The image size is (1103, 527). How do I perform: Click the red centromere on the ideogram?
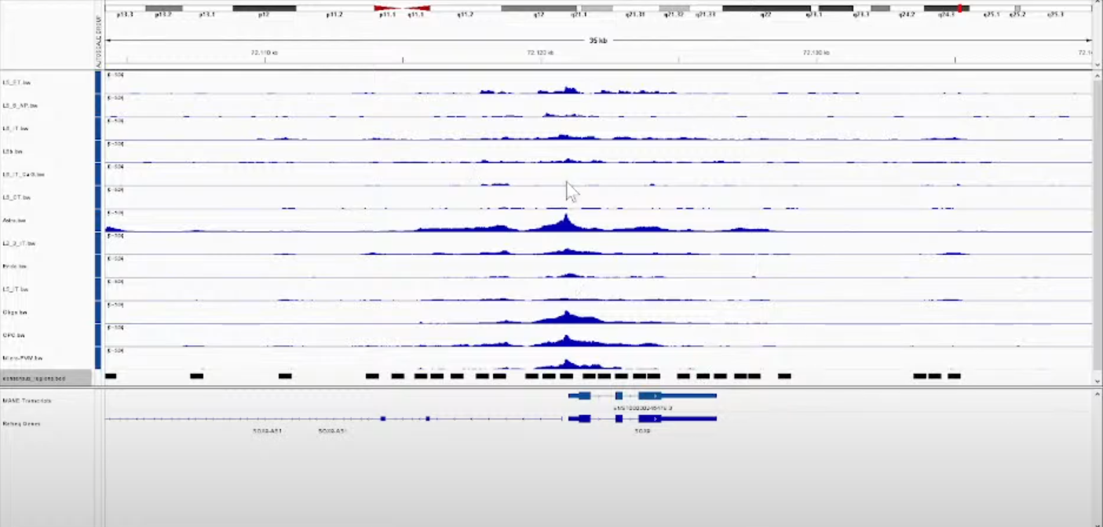[402, 8]
